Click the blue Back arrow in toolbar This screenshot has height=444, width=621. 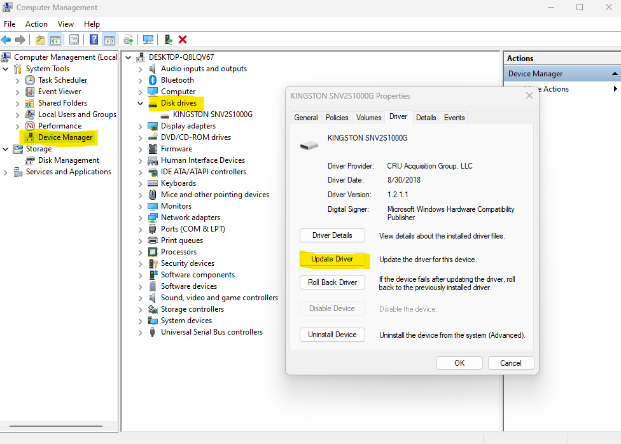[x=6, y=39]
